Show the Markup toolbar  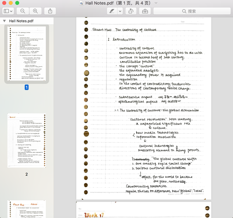[145, 11]
